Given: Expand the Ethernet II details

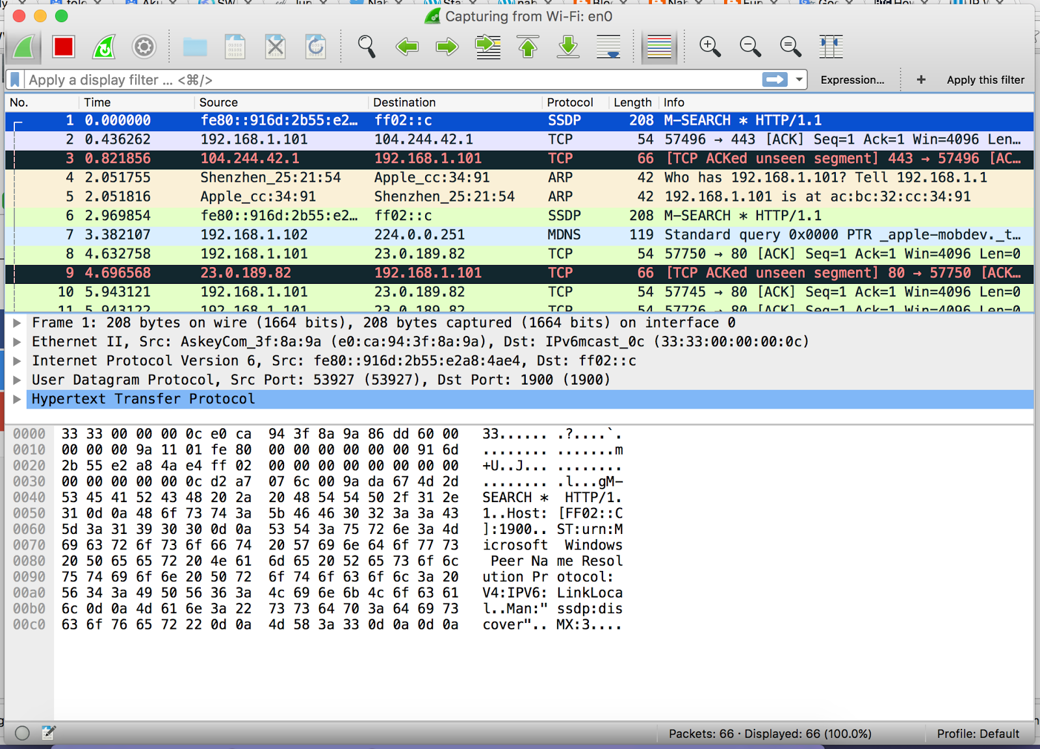Looking at the screenshot, I should pos(17,342).
